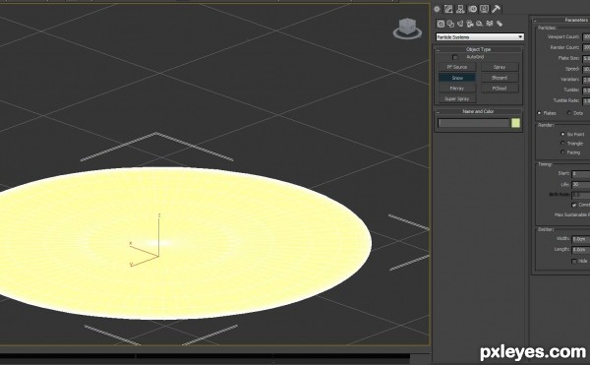Click the Super Spray button
This screenshot has width=590, height=365.
[457, 99]
